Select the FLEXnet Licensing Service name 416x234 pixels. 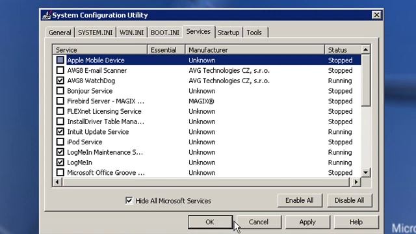pos(104,111)
